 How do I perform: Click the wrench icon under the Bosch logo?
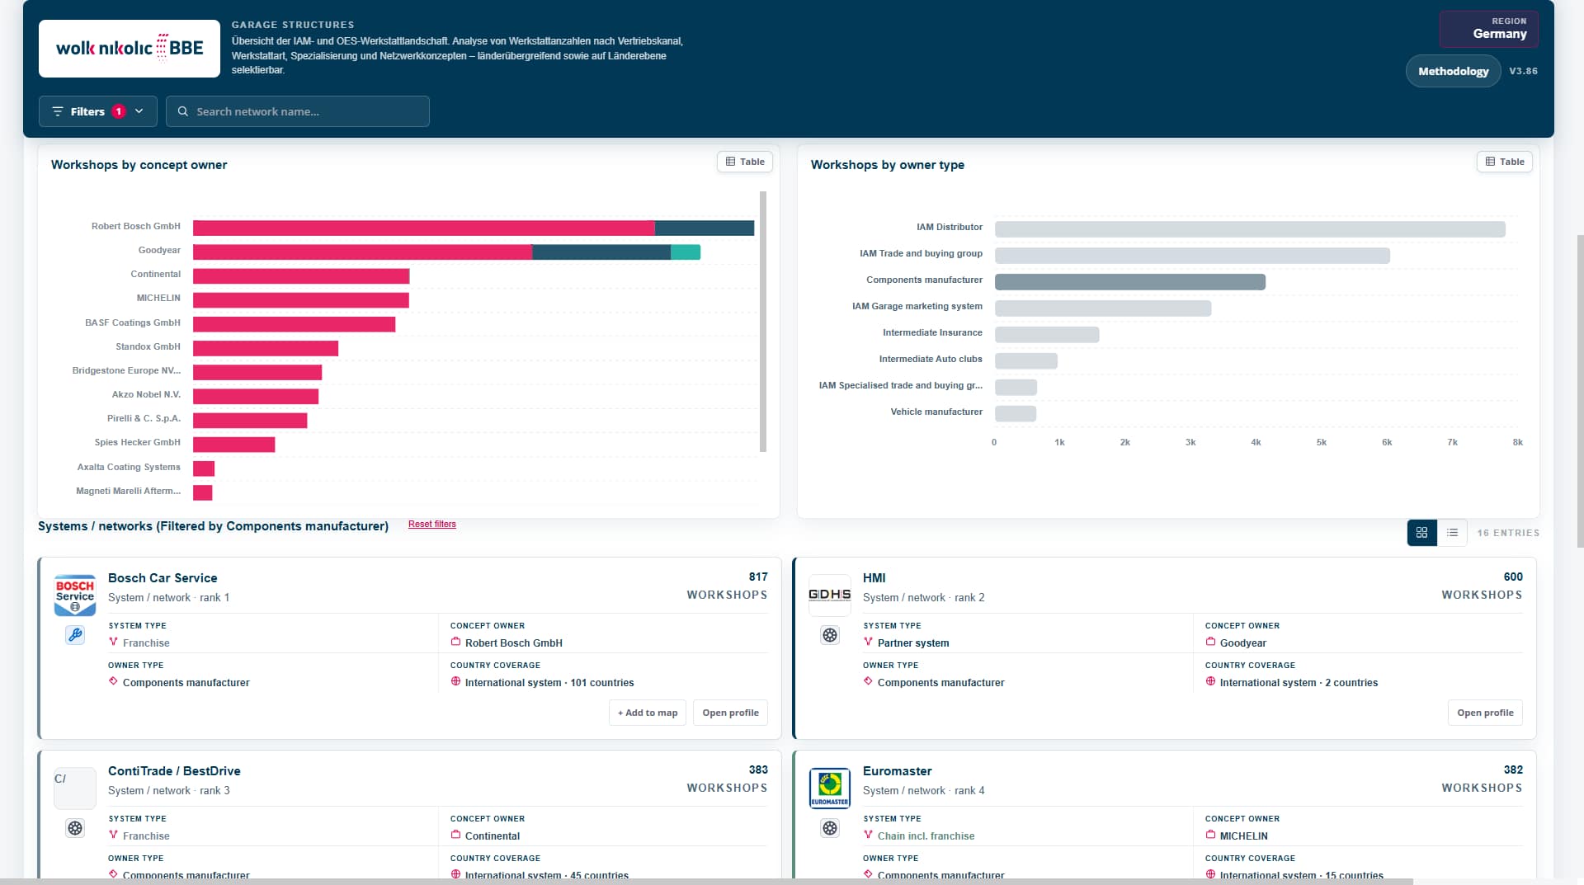click(75, 635)
